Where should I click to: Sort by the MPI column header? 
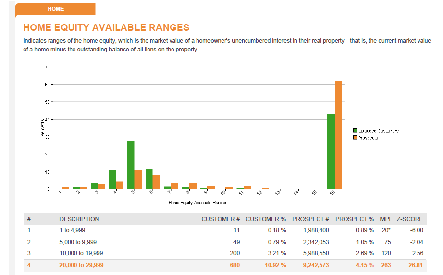[385, 219]
